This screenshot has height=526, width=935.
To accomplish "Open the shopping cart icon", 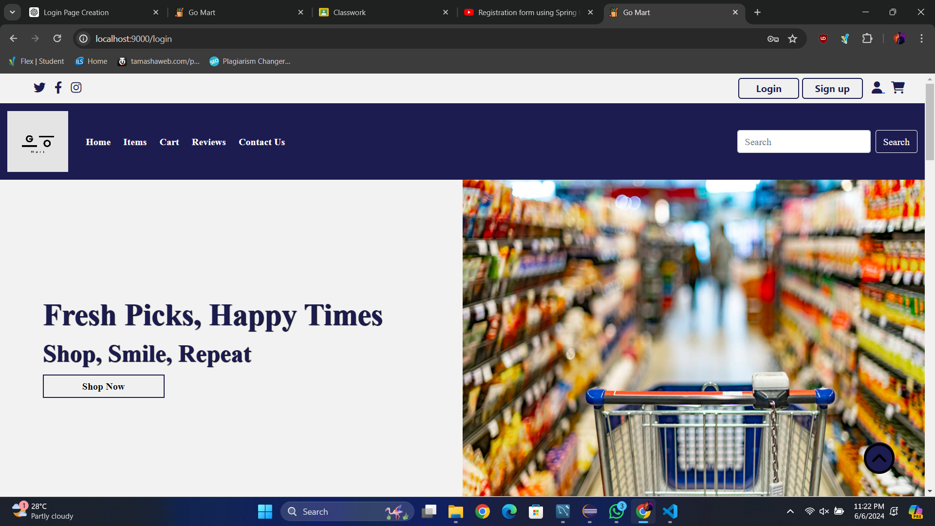I will (898, 88).
